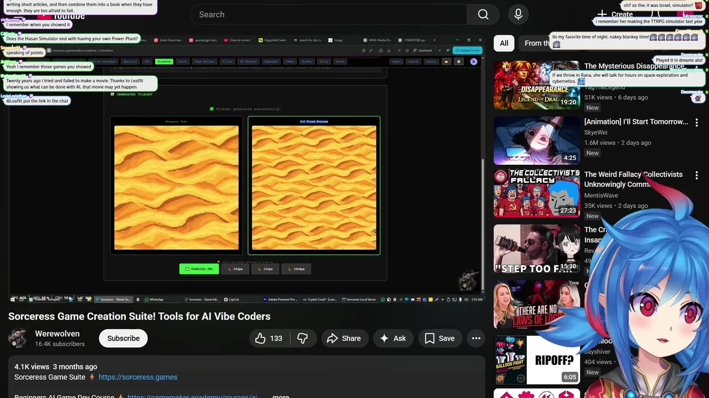
Task: Open options for the I'll Start Tomorrow video
Action: point(697,122)
